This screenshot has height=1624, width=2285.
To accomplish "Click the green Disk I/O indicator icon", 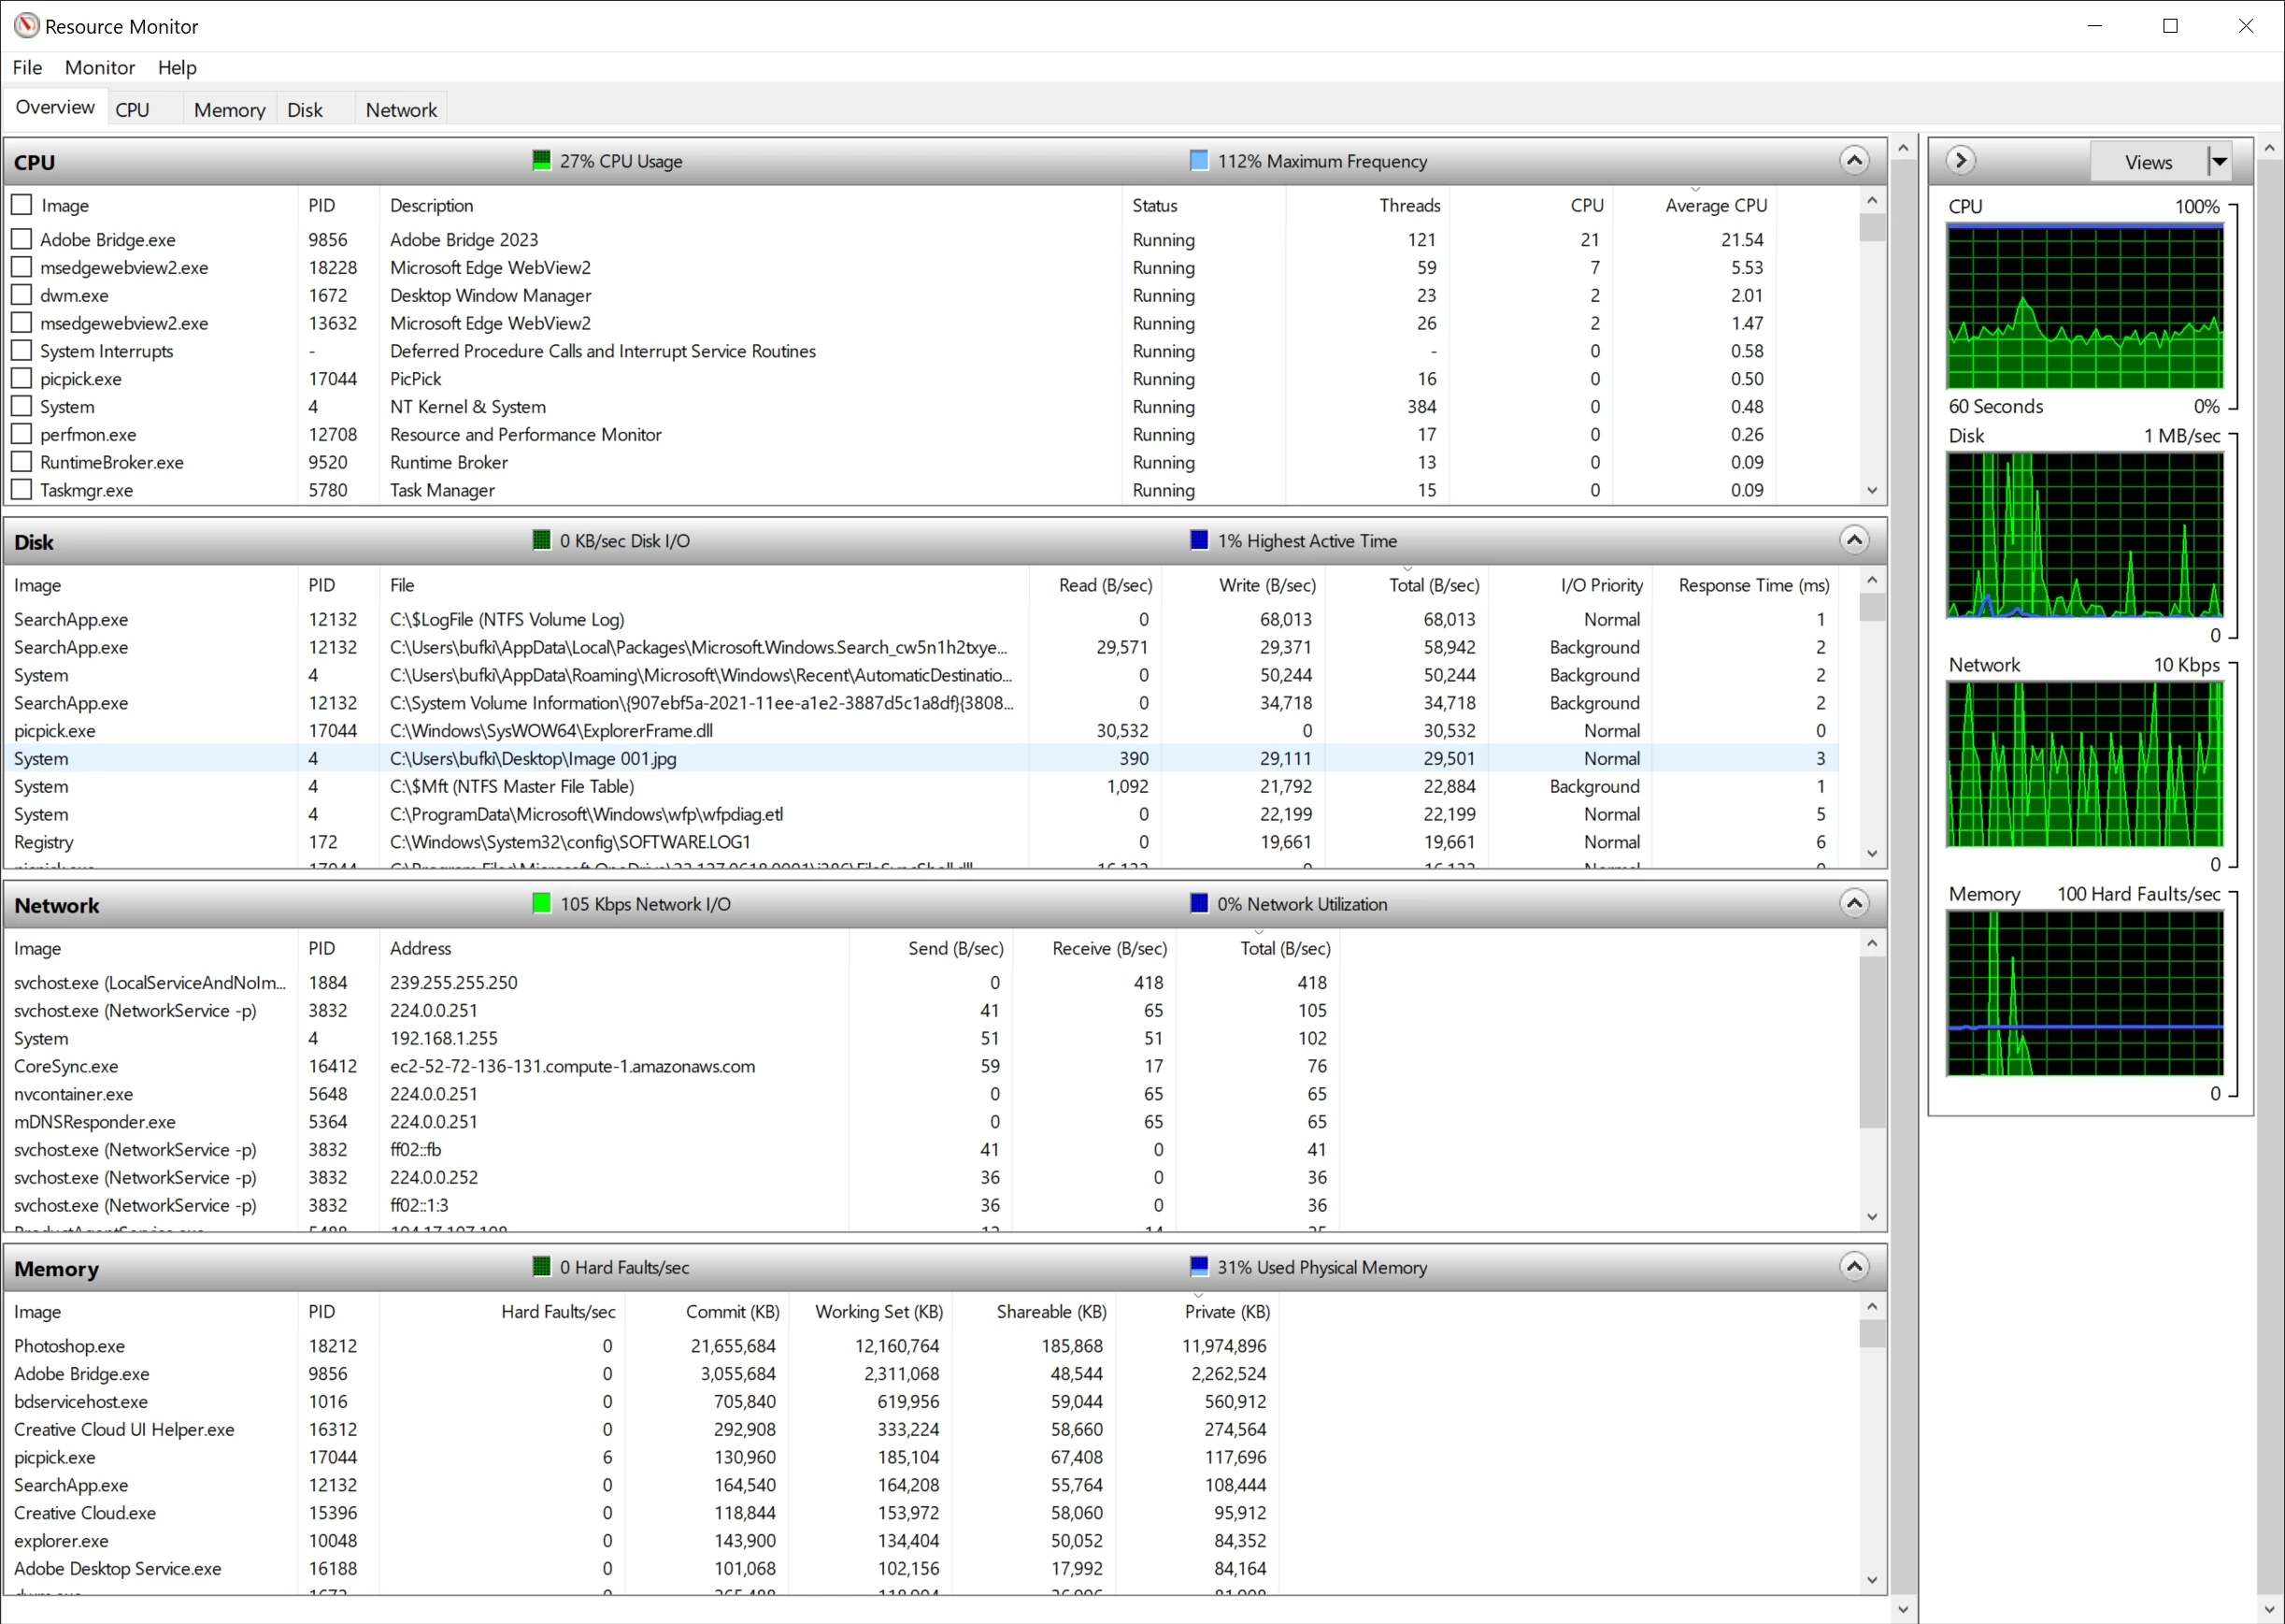I will click(x=542, y=540).
